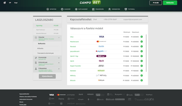Screen dimensions: 182x106
Task: Open the Élő Kaszinó menu
Action: [x=81, y=9]
